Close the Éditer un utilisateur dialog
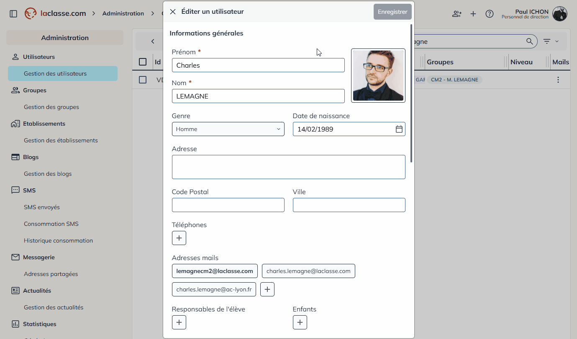This screenshot has height=339, width=577. (x=173, y=12)
